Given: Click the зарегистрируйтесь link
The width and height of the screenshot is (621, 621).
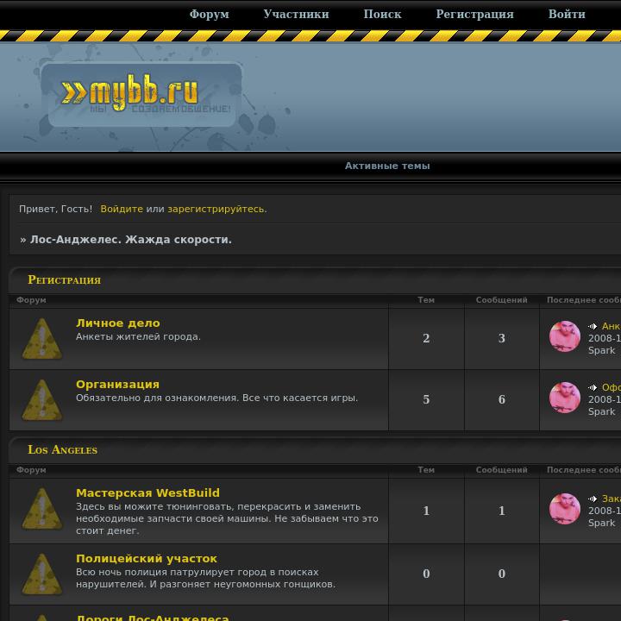Looking at the screenshot, I should click(x=217, y=209).
